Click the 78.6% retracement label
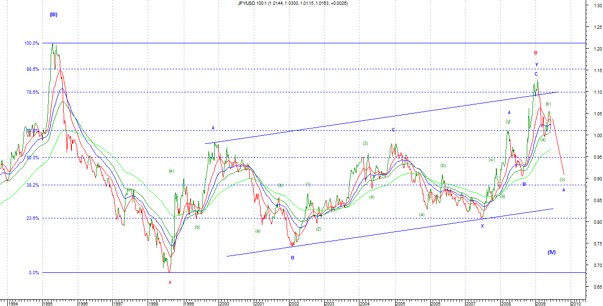 tap(32, 92)
